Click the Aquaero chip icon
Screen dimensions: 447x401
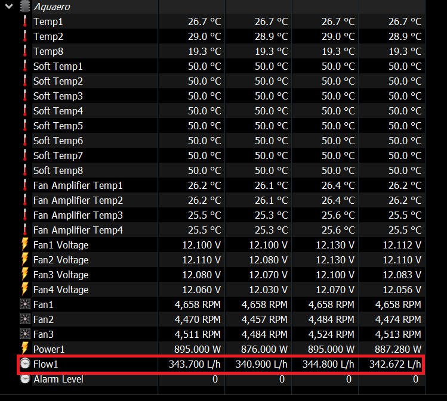pos(25,7)
